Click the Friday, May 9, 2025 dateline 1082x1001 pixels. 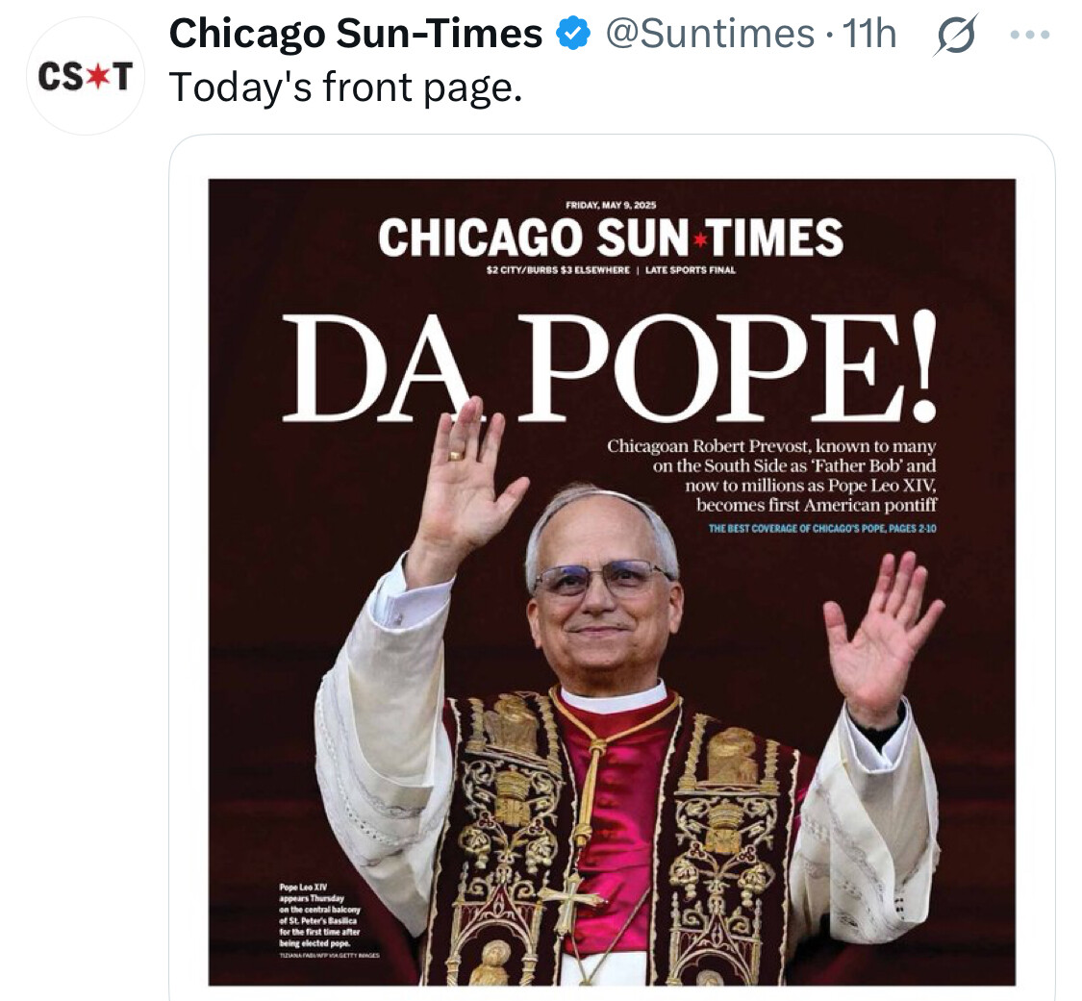point(611,205)
